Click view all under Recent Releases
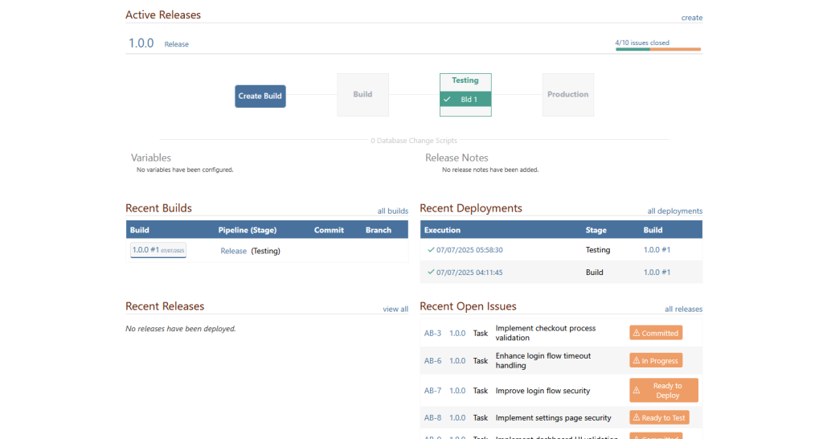This screenshot has height=439, width=823. click(395, 309)
